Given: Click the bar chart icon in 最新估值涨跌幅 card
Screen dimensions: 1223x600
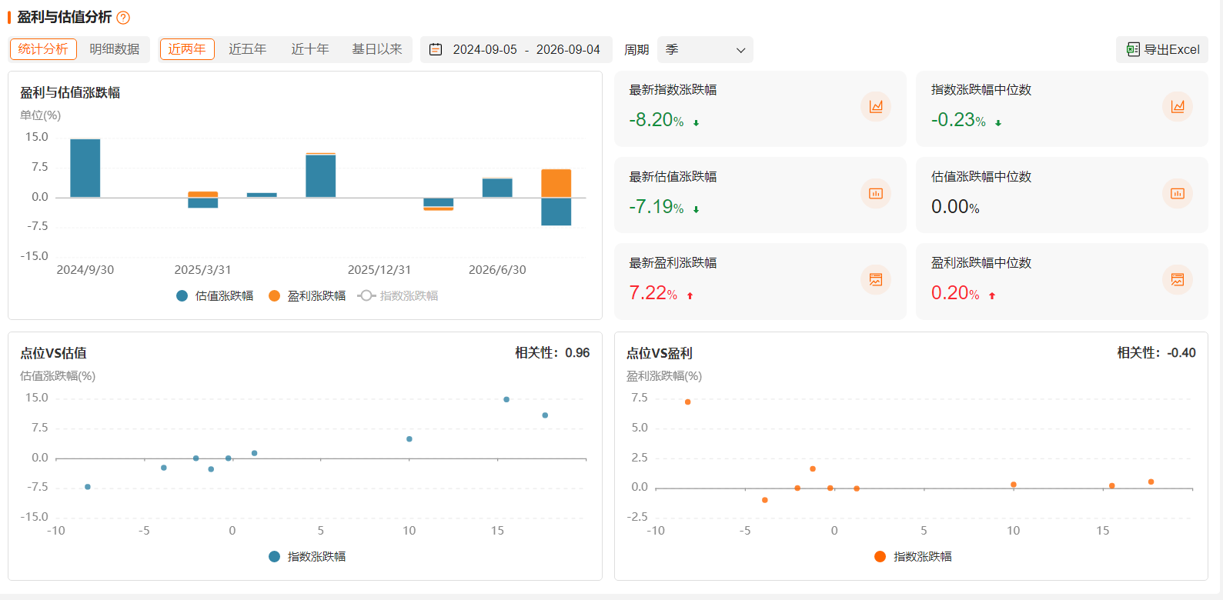Looking at the screenshot, I should pos(876,193).
